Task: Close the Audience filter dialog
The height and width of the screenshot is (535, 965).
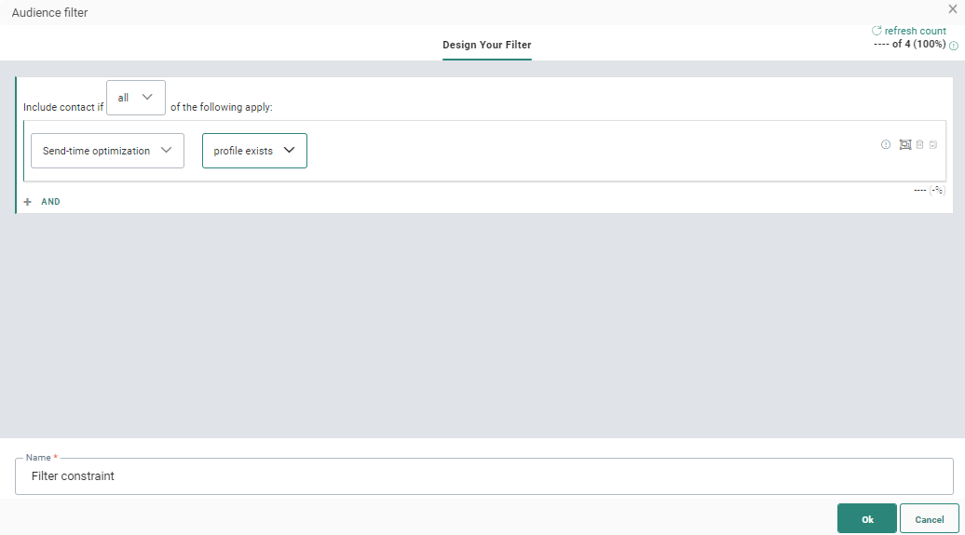Action: pos(953,9)
